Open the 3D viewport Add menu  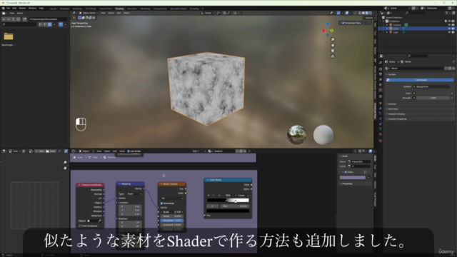119,13
